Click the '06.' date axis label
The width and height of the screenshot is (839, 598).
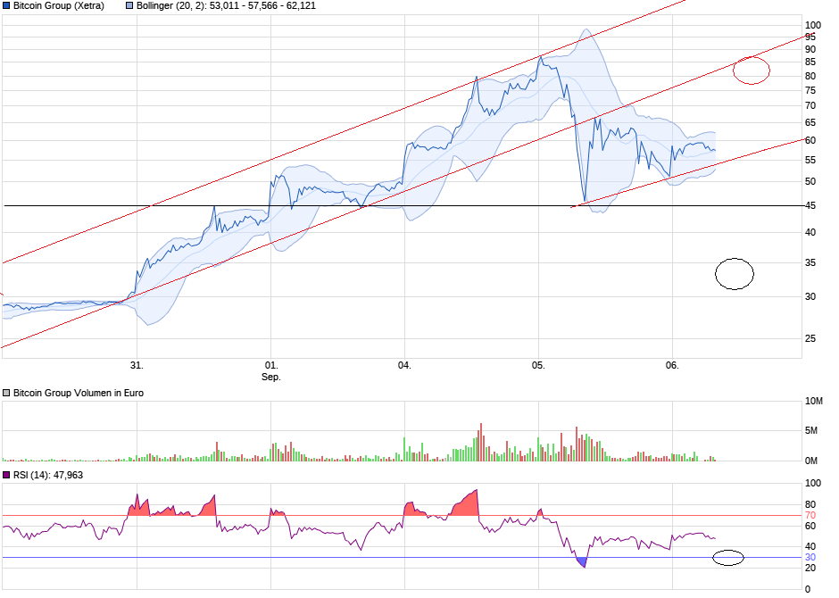(672, 365)
